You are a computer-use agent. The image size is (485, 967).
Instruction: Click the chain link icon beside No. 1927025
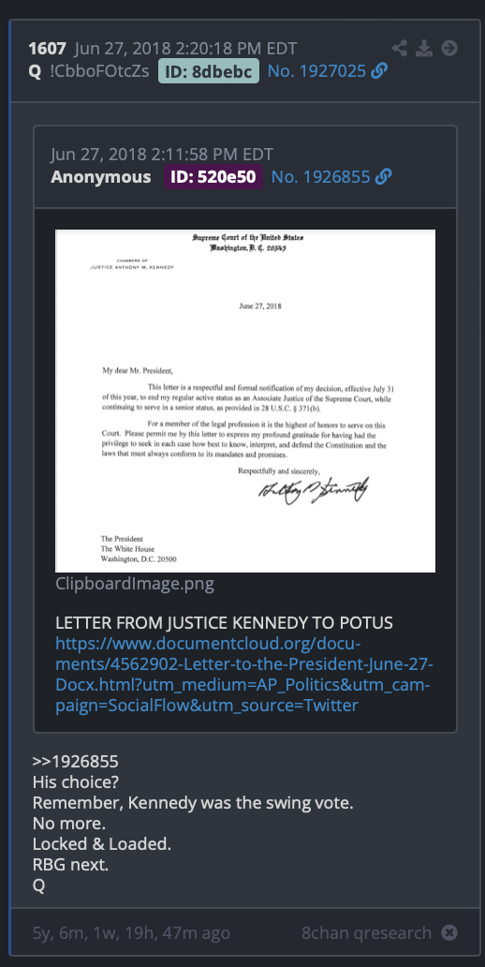pos(379,71)
